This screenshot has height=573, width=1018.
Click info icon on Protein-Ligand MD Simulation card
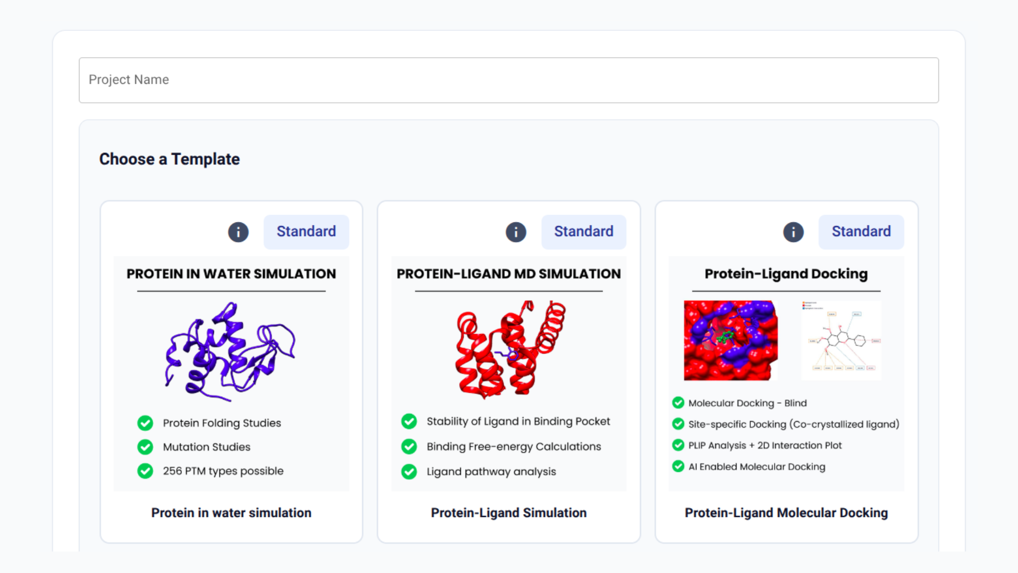click(x=515, y=232)
